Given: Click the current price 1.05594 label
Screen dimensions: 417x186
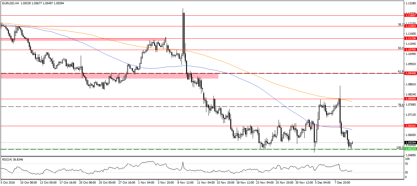Looking at the screenshot, I should click(x=410, y=142).
